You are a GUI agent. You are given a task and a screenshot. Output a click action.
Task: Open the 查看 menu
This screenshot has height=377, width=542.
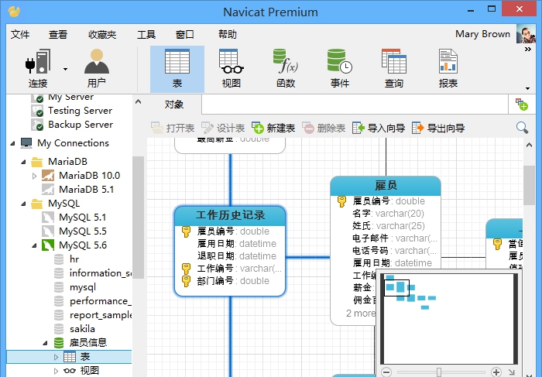click(58, 35)
